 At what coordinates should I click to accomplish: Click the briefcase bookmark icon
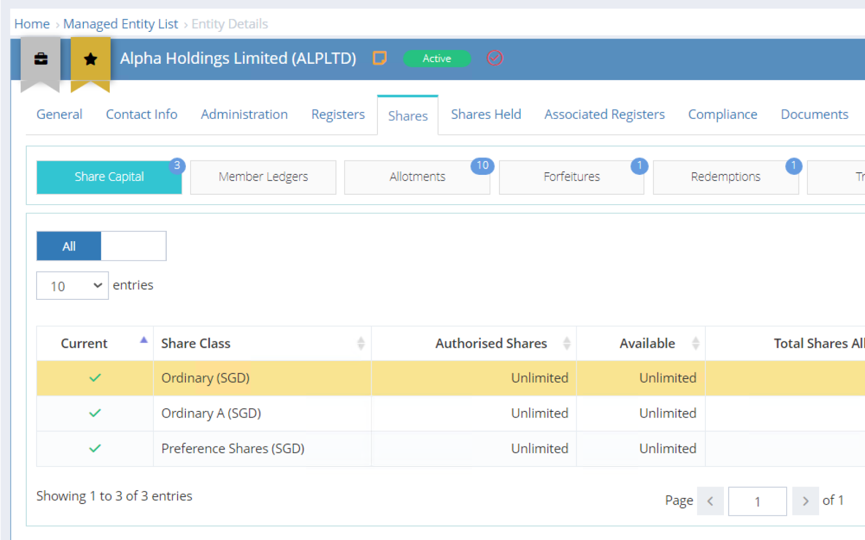41,59
